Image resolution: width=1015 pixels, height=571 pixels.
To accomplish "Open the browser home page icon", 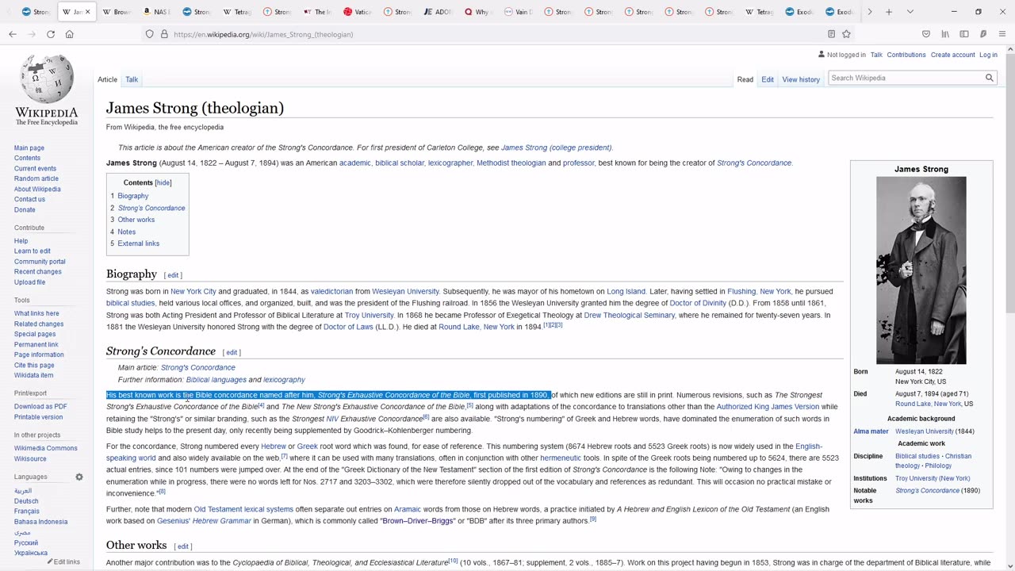I will [x=70, y=34].
